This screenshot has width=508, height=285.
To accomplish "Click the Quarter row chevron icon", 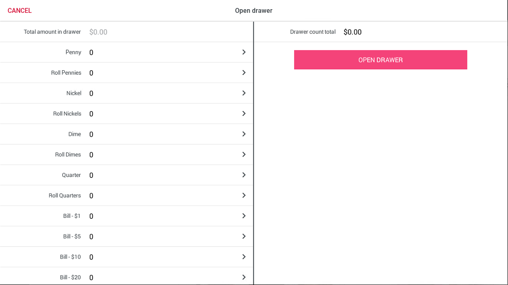I will [244, 175].
